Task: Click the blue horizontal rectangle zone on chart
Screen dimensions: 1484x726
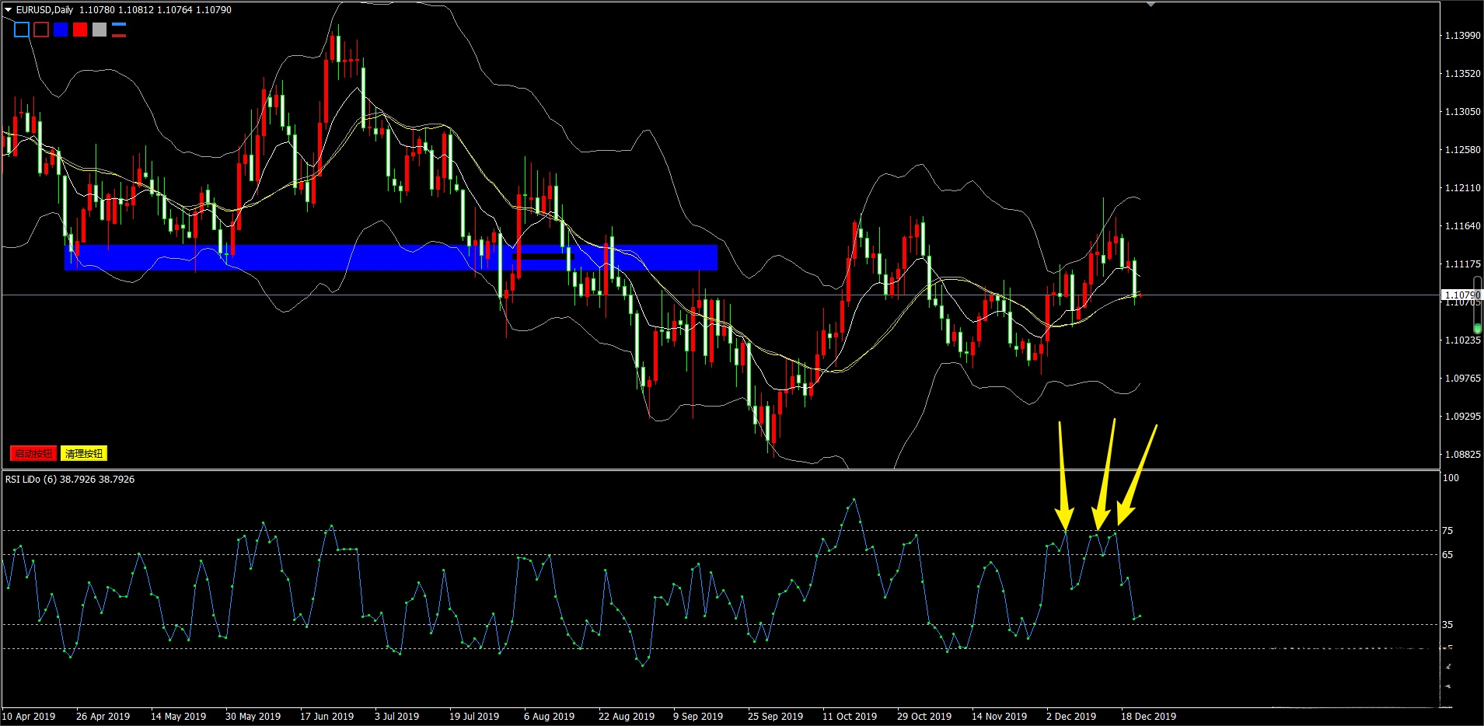Action: (389, 257)
